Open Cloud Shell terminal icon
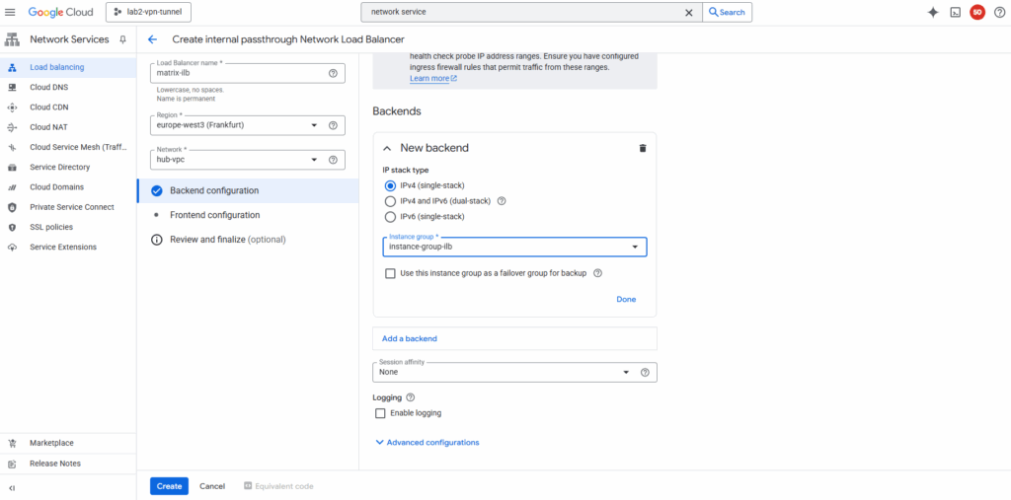The width and height of the screenshot is (1011, 500). click(955, 13)
